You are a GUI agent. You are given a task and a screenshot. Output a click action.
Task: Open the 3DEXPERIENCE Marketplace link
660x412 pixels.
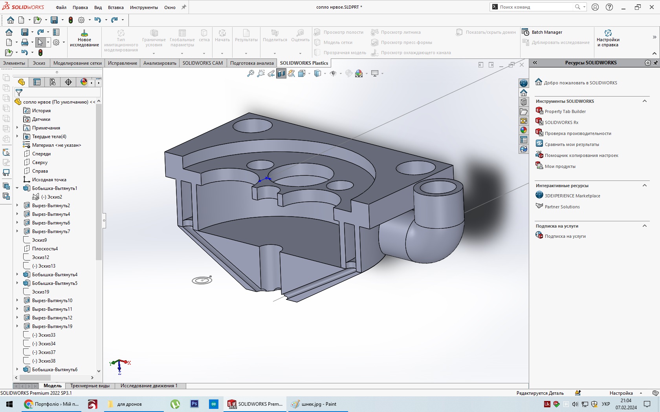(572, 196)
